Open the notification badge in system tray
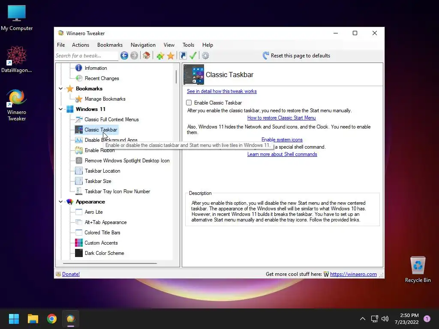439x329 pixels. 427,319
